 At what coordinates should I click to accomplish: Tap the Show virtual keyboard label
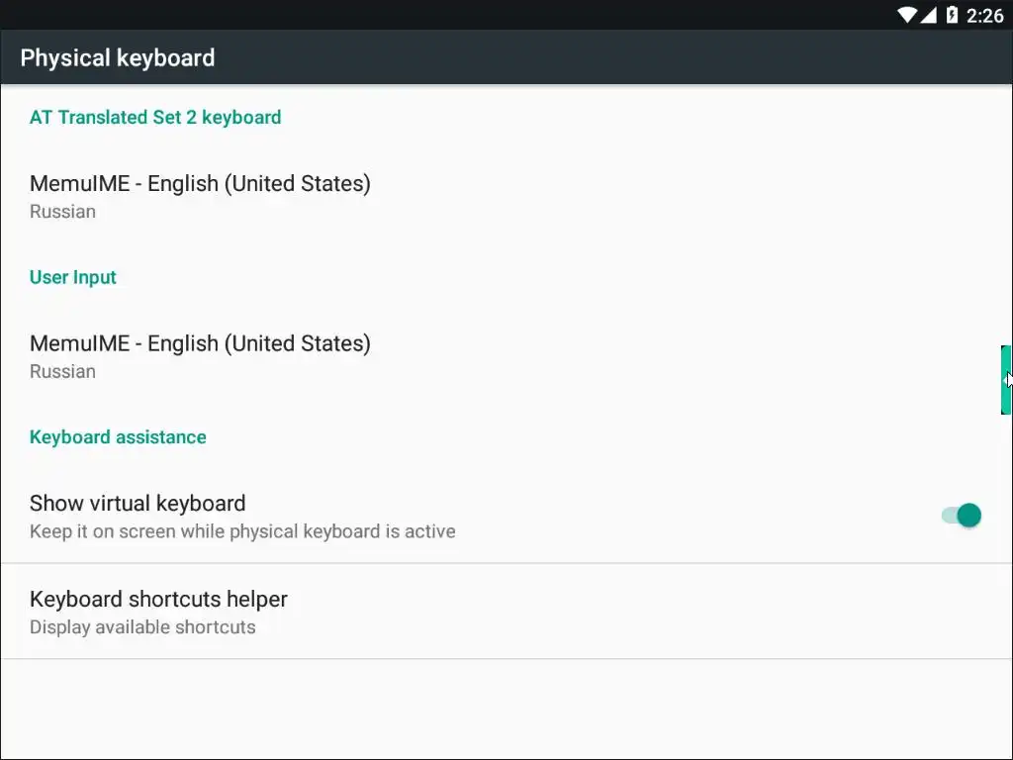[x=138, y=503]
